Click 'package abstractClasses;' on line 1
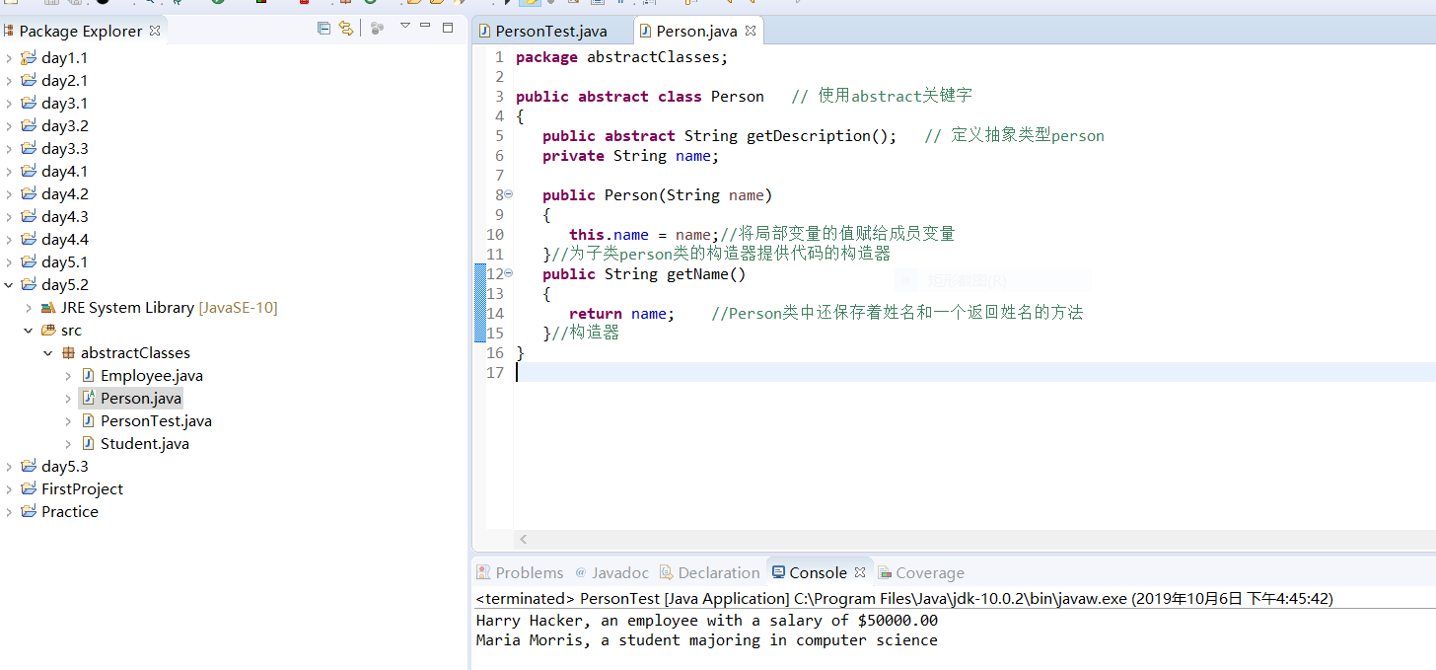The height and width of the screenshot is (670, 1436). pos(621,57)
